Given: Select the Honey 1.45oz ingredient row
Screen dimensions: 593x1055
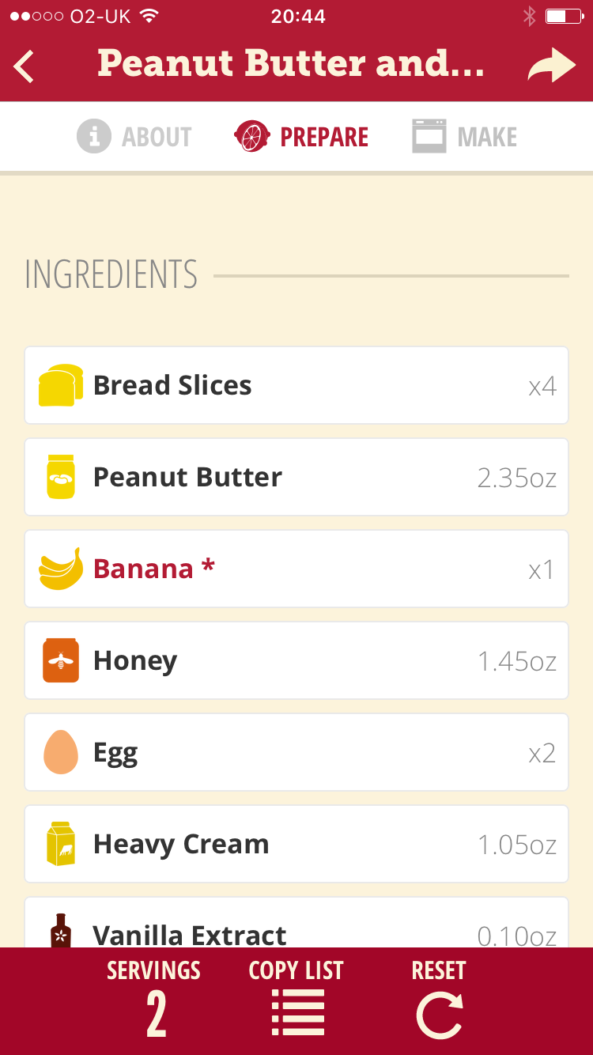Looking at the screenshot, I should [x=296, y=660].
